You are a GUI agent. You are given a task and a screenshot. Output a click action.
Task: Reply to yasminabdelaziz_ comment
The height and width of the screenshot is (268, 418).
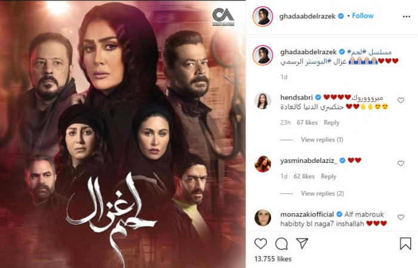(x=328, y=176)
